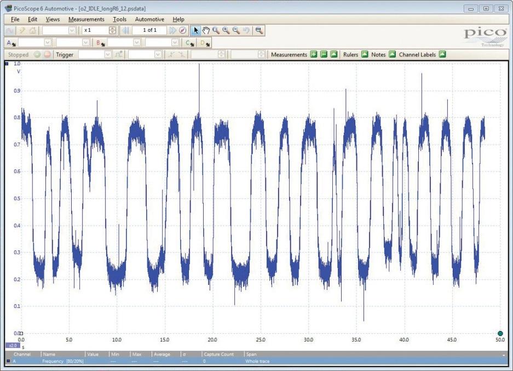Open Channel B options button
This screenshot has height=371, width=513.
coord(100,43)
